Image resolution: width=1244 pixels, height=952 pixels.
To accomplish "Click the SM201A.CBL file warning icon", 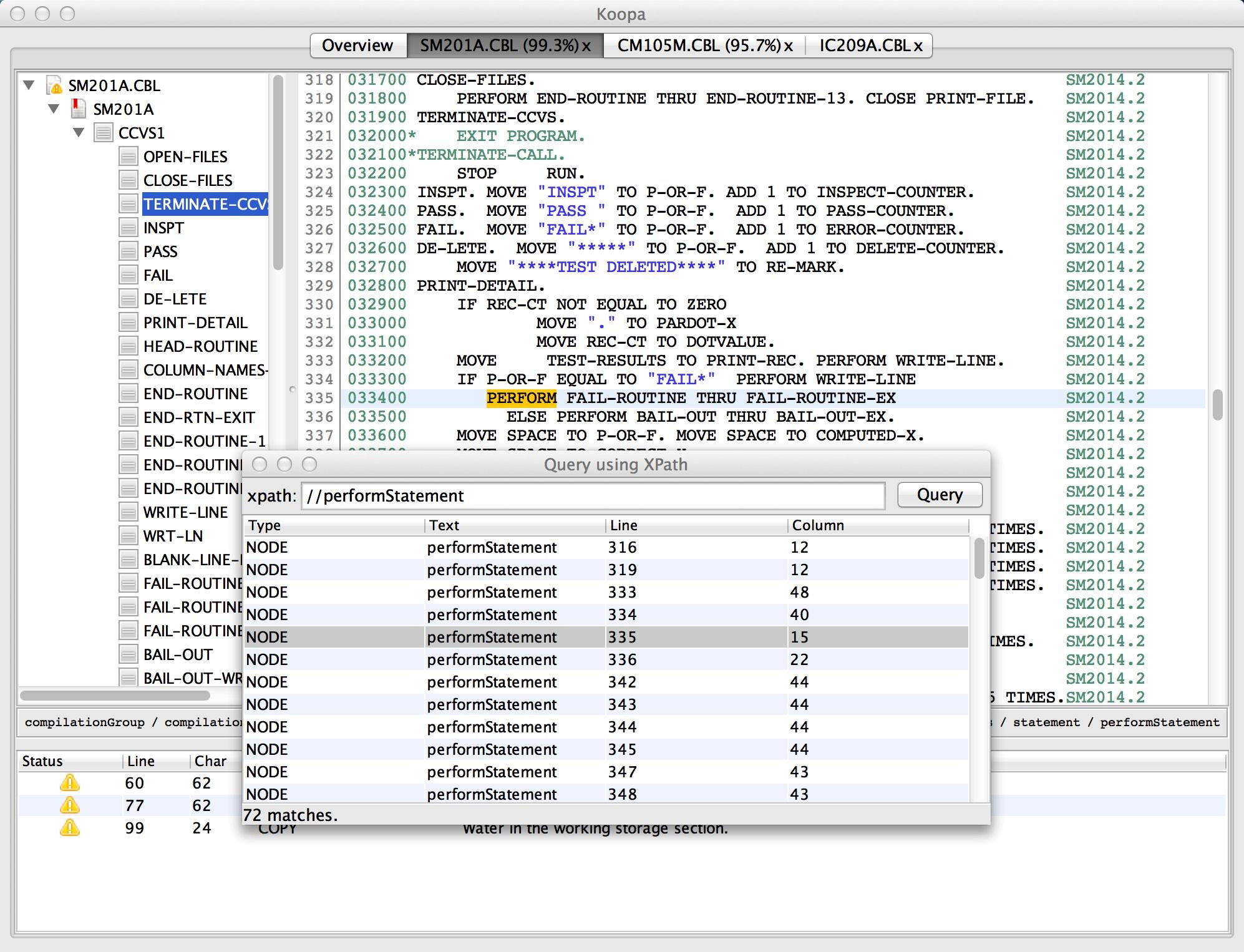I will click(x=55, y=85).
